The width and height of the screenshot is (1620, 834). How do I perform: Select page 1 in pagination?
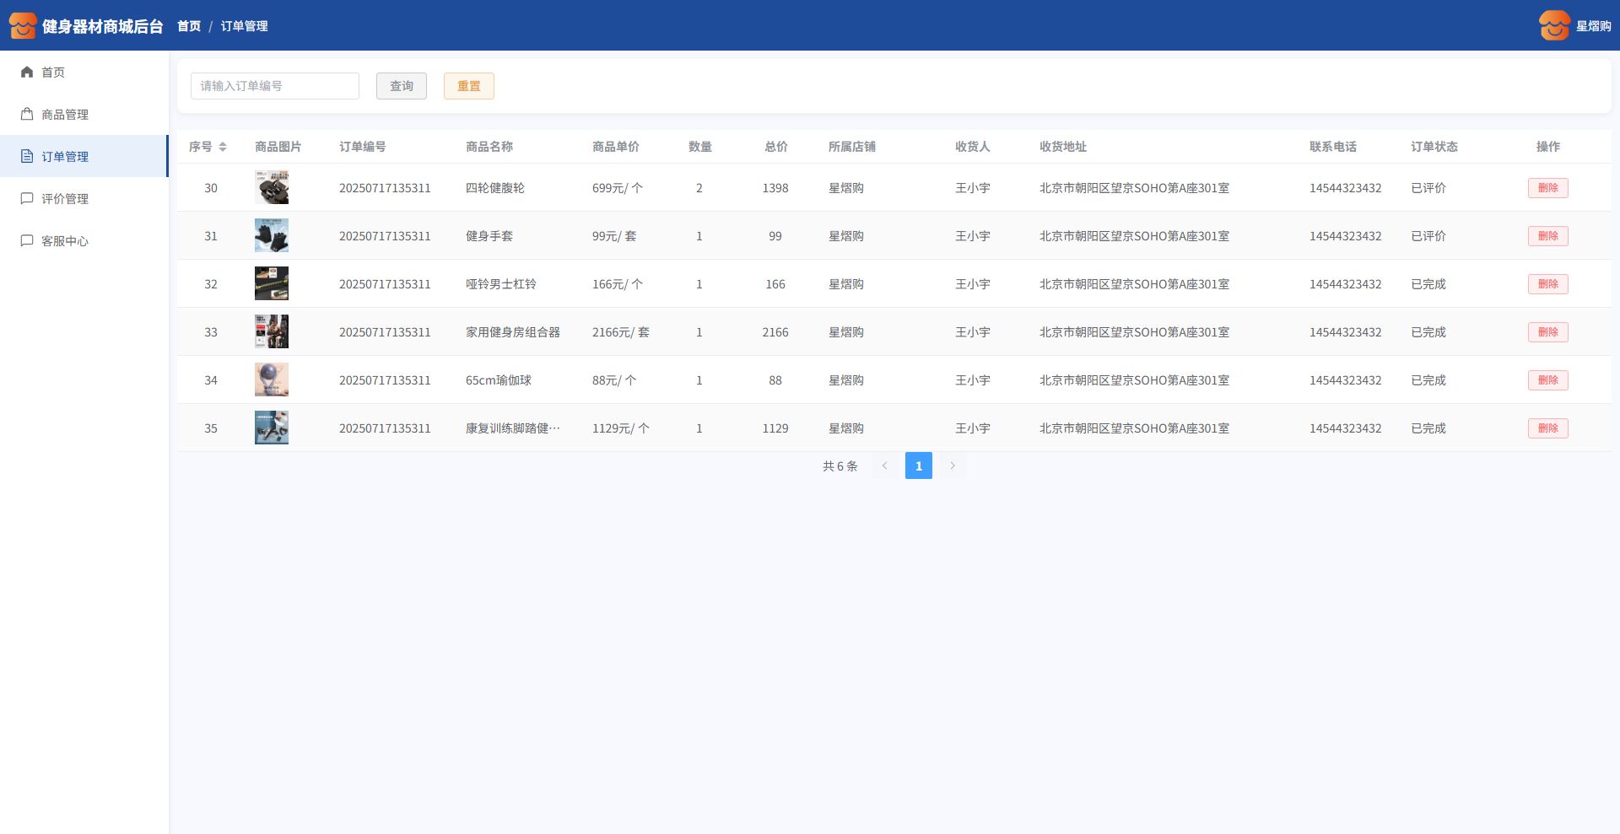click(919, 465)
